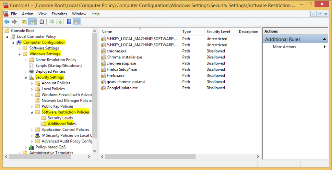The image size is (332, 170).
Task: Click the Firefox Setup*.exe rule icon
Action: click(x=103, y=69)
